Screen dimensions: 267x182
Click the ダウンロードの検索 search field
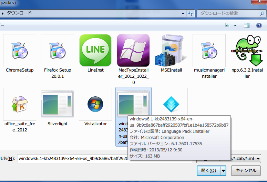point(227,13)
